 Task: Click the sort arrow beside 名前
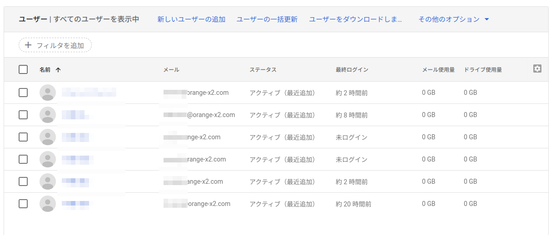tap(58, 70)
